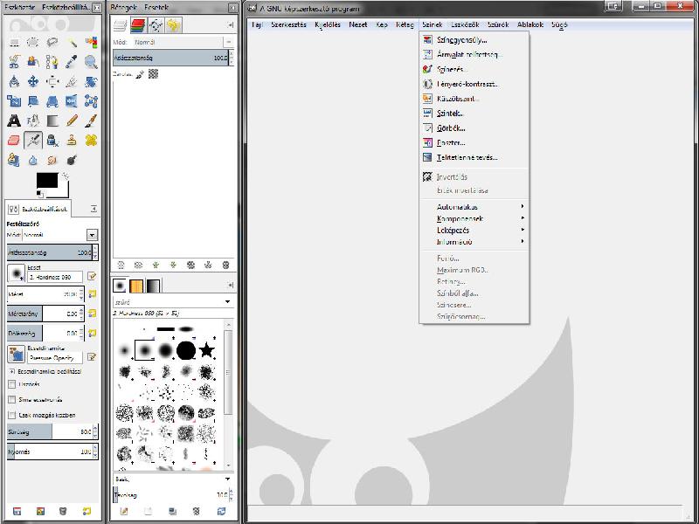Viewport: 699px width, 524px height.
Task: Select the Move tool
Action: tap(33, 81)
